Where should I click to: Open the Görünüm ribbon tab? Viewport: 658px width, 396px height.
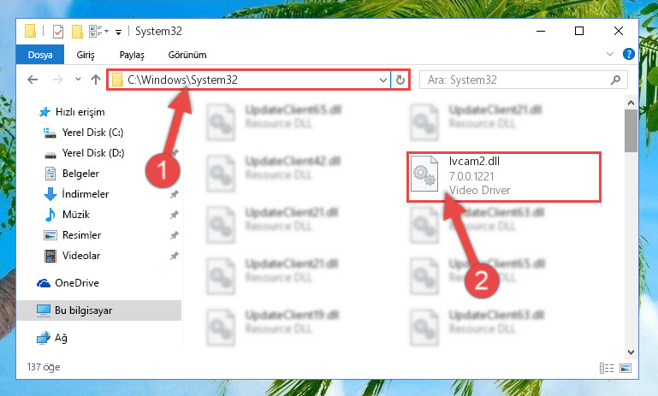coord(187,55)
